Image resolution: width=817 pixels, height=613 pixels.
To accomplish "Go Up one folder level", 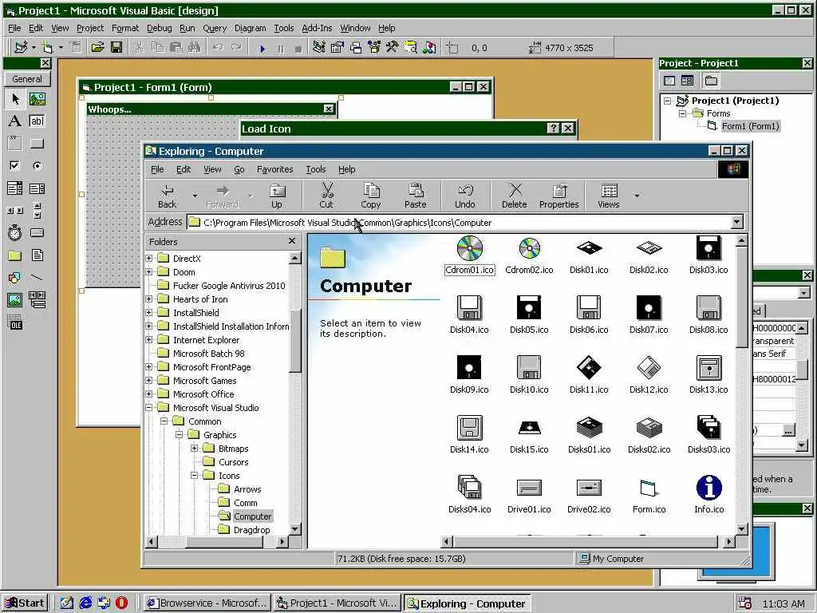I will pyautogui.click(x=277, y=196).
